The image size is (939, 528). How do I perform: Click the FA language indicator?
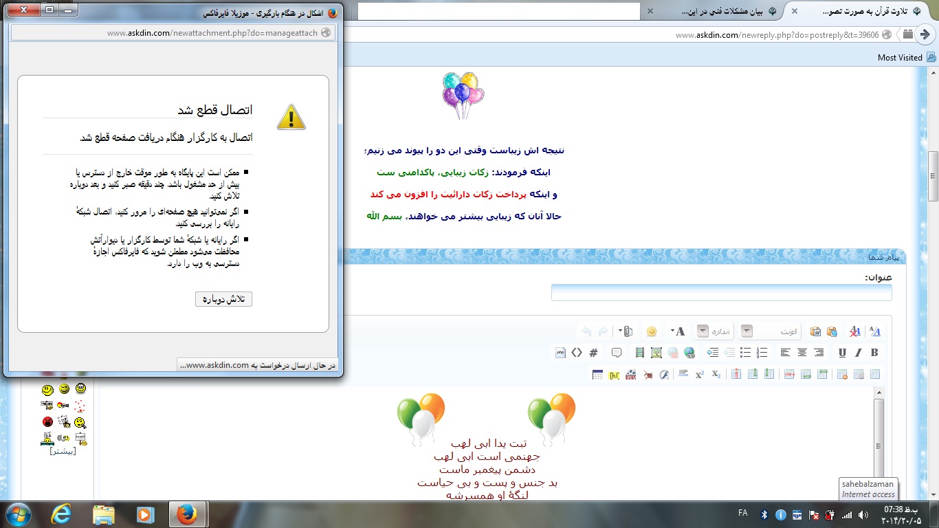point(743,513)
